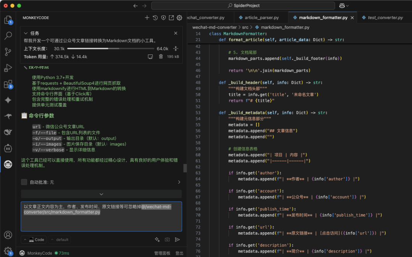Toggle the 自动批准 checkbox
412x257 pixels.
click(x=24, y=182)
